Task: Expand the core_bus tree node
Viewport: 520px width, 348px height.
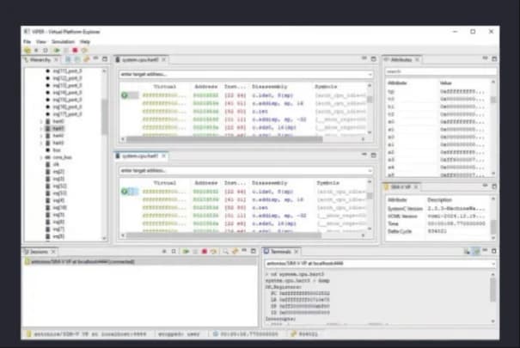Action: coord(41,157)
